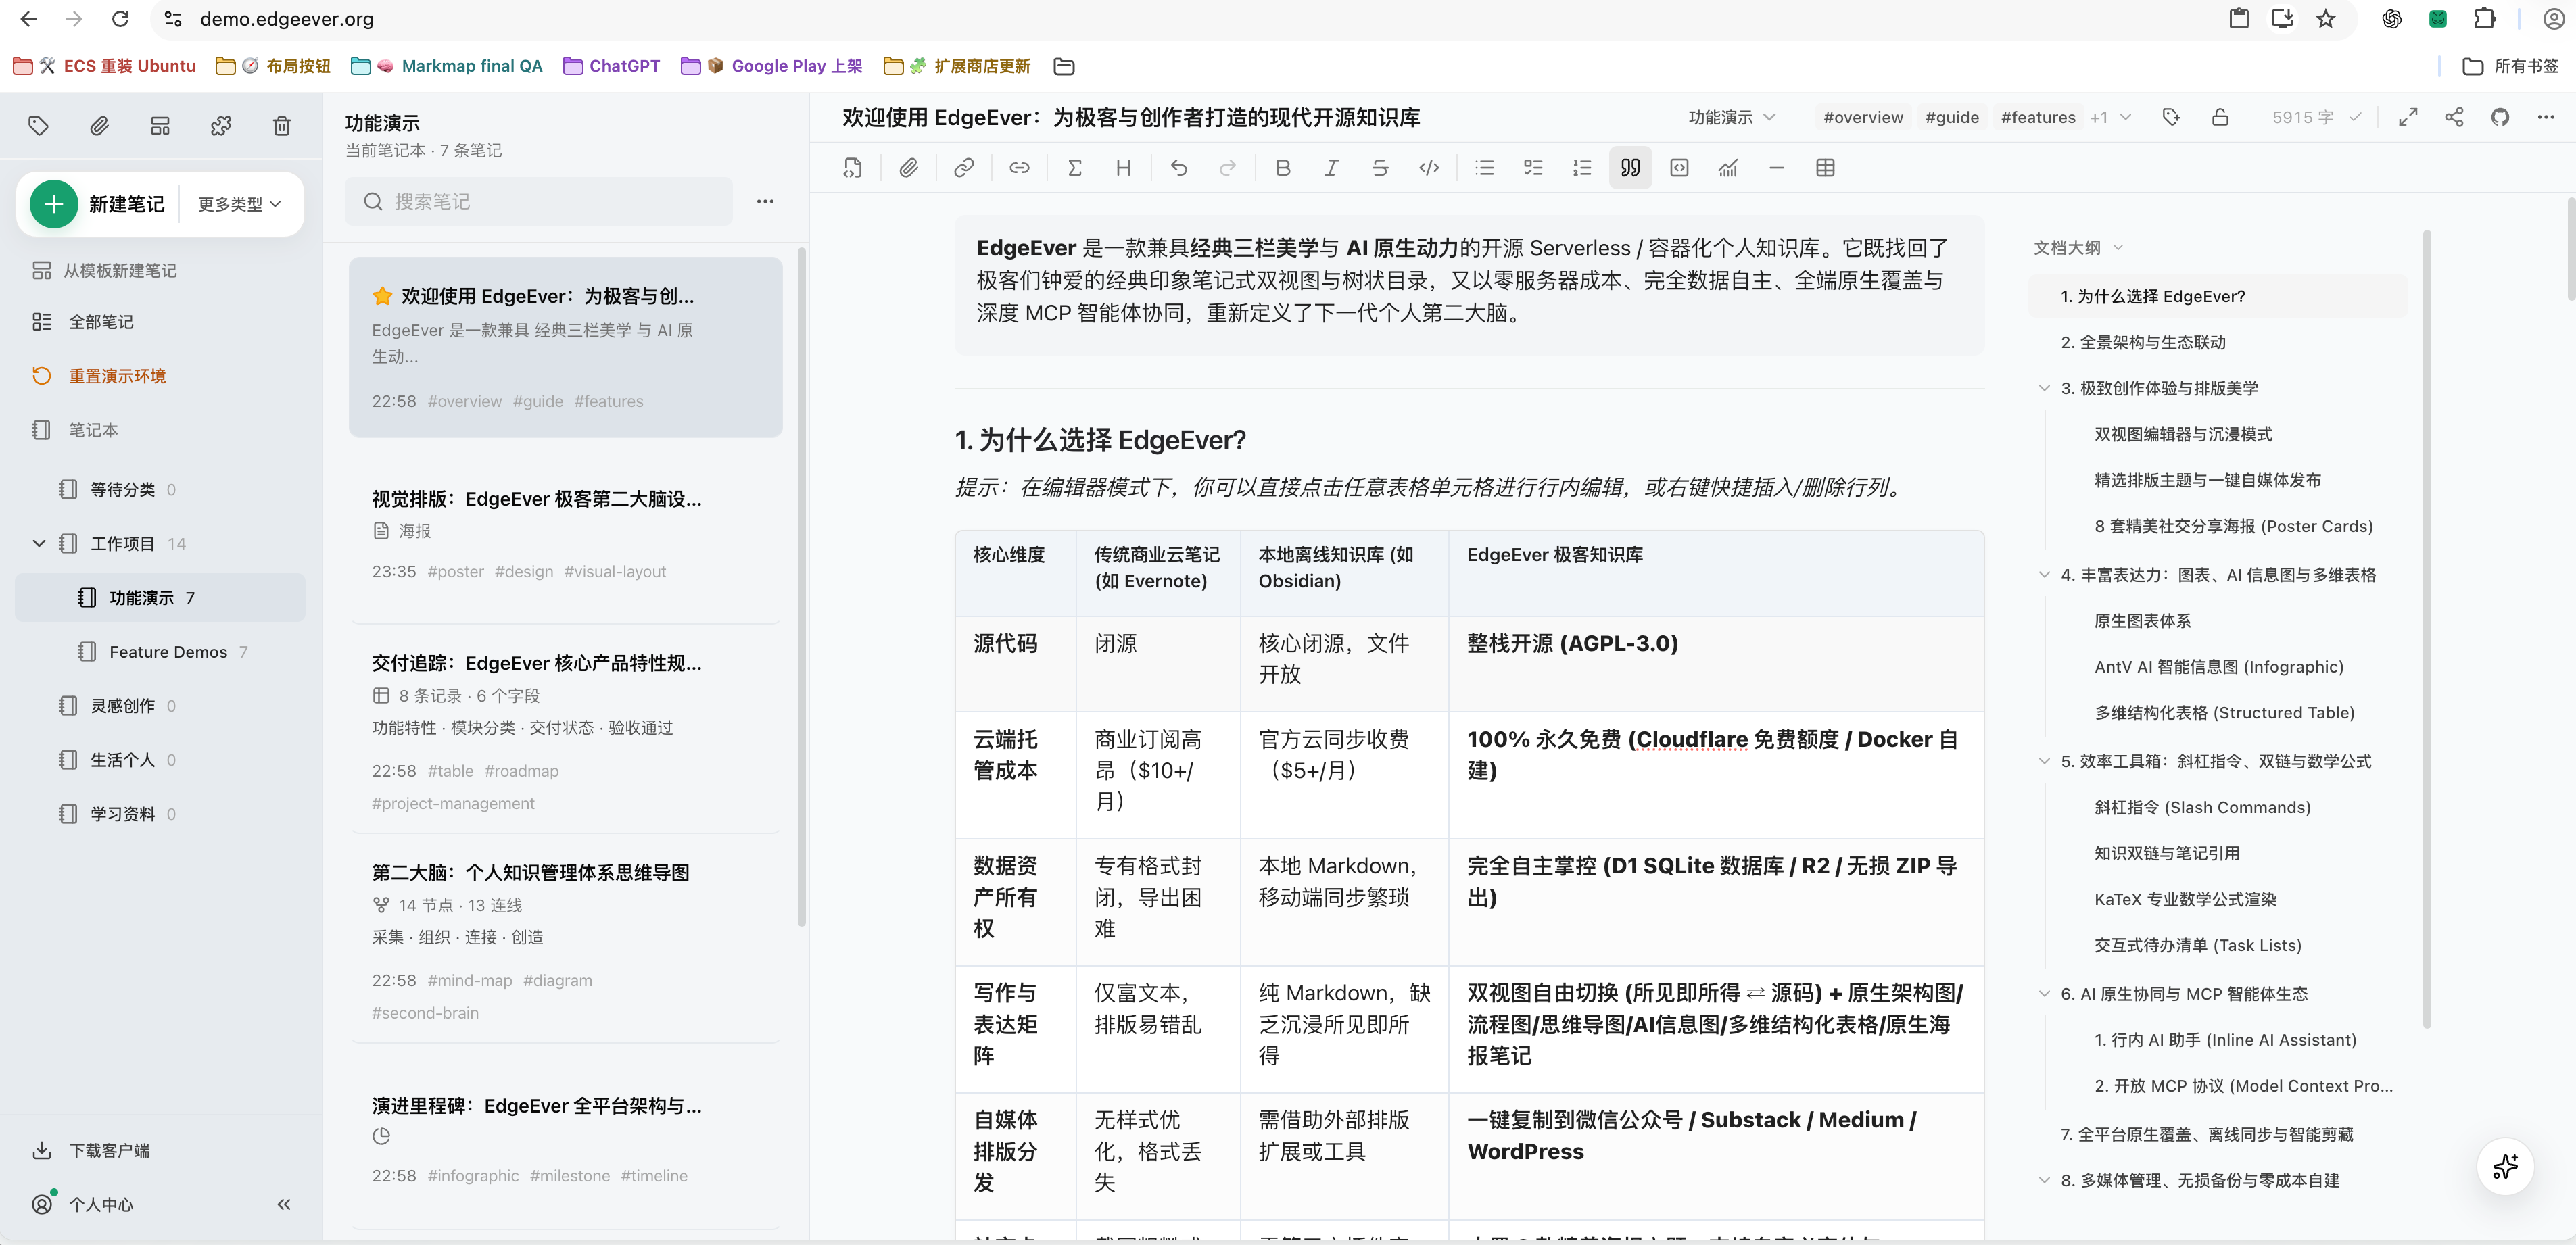
Task: Open the 功能演示 notebook dropdown in header
Action: [x=1732, y=117]
